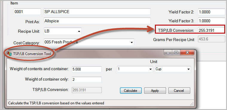
Task: Click the dialog's resize grip corner
Action: [192, 104]
